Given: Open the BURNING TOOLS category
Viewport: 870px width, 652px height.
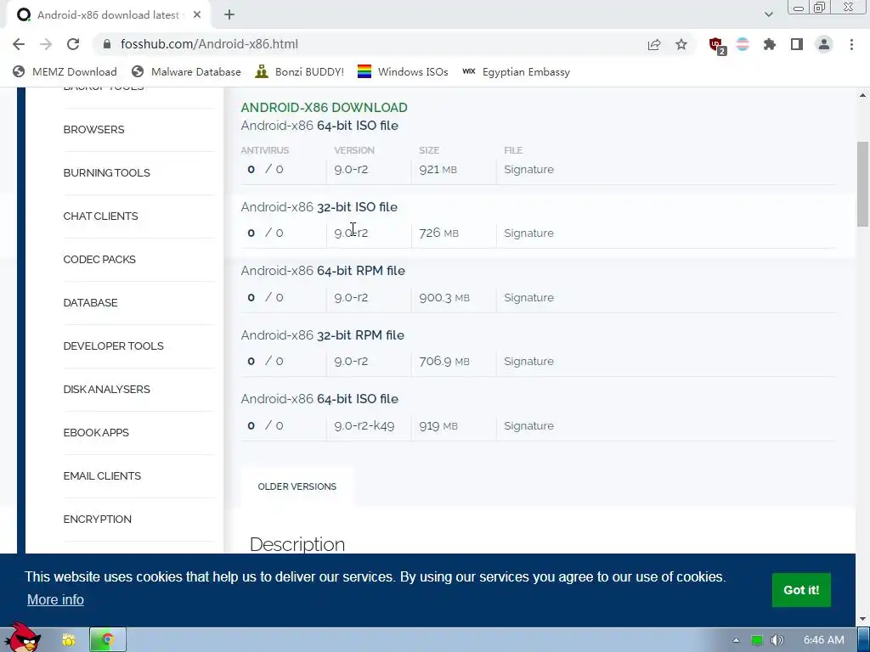Looking at the screenshot, I should 106,173.
